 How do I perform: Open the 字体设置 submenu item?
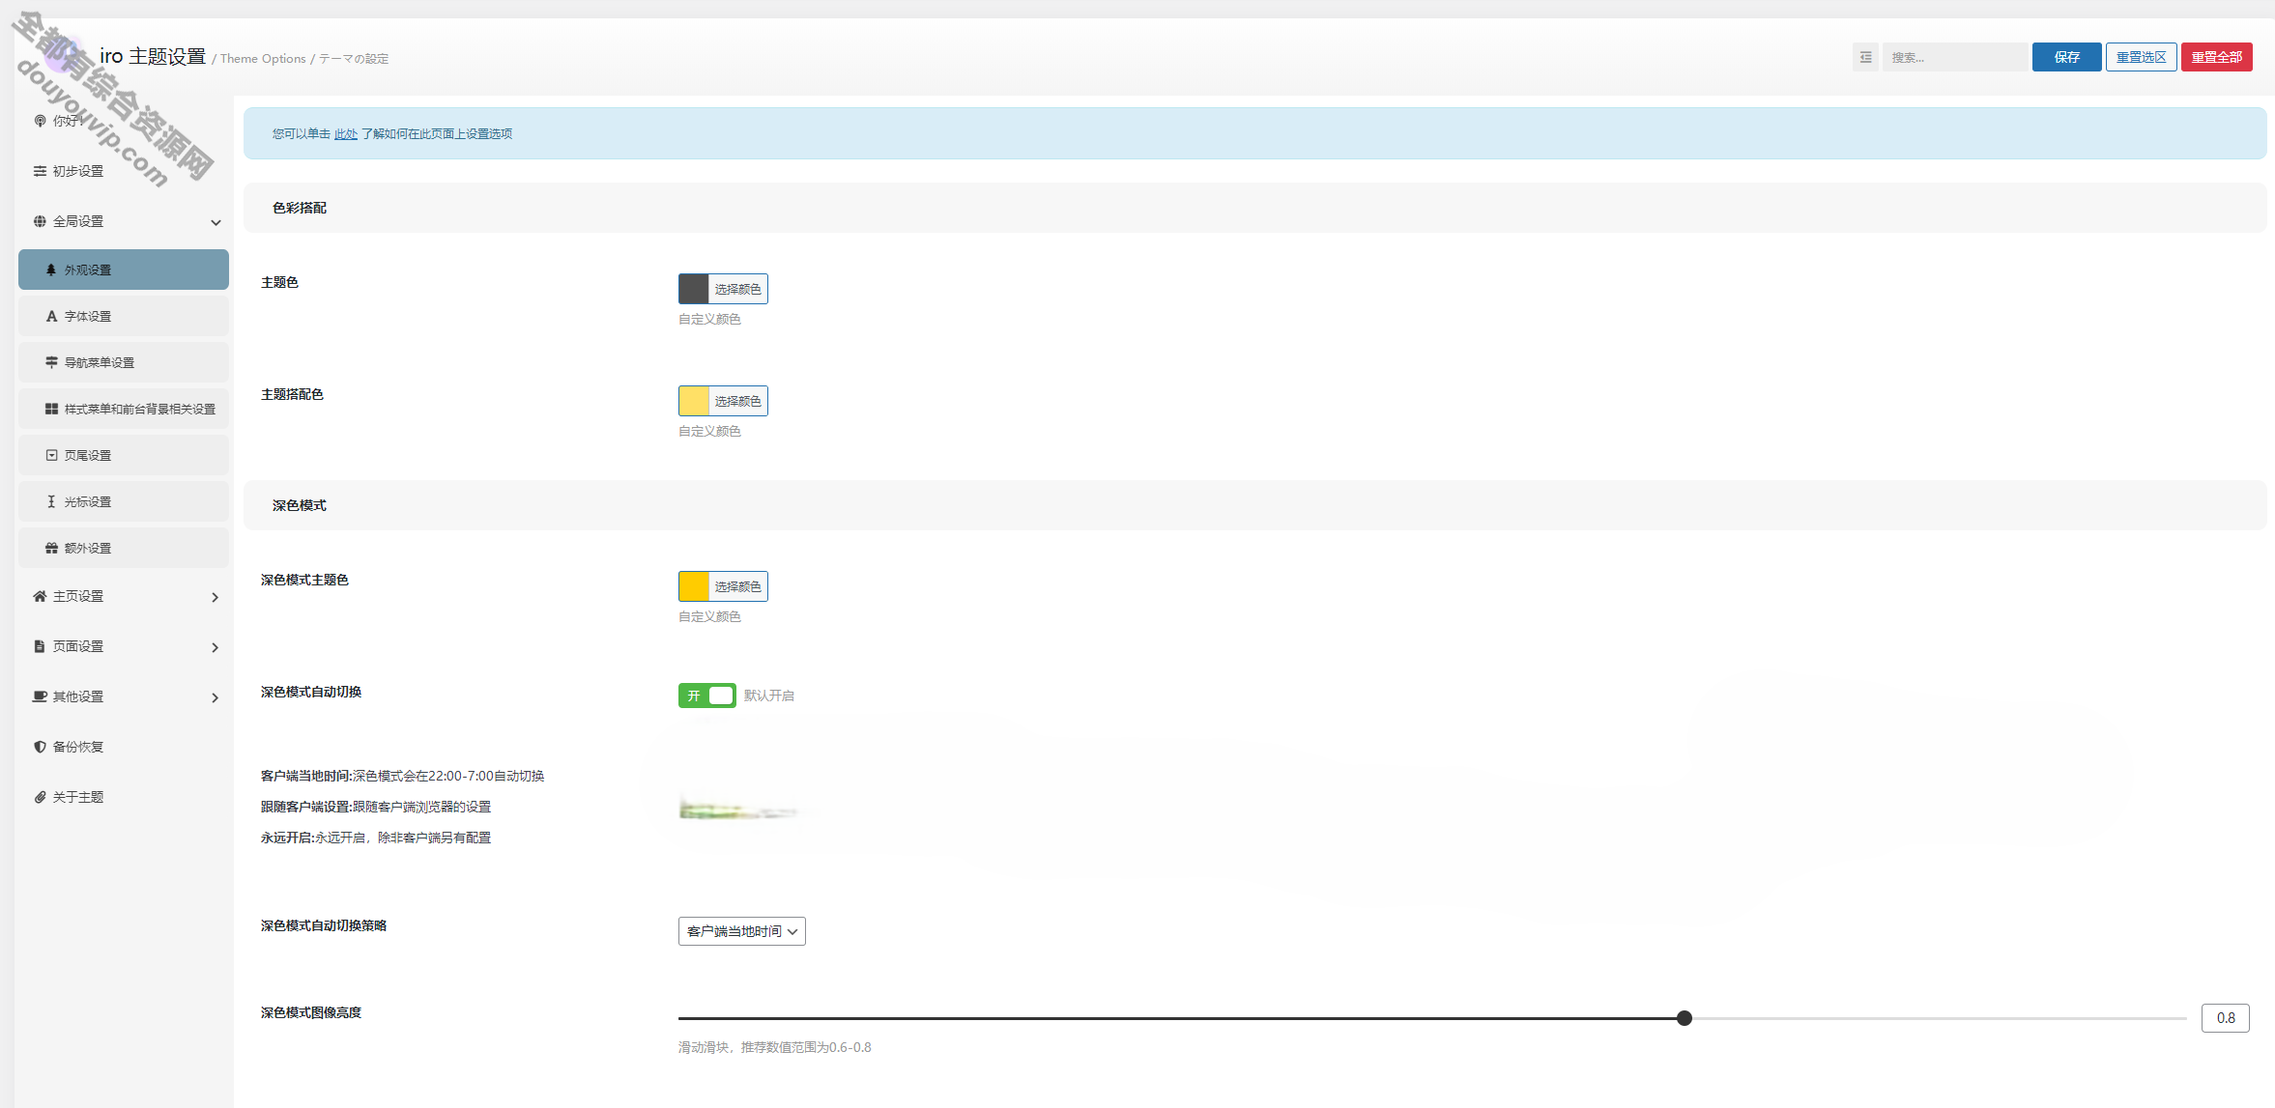pos(124,316)
